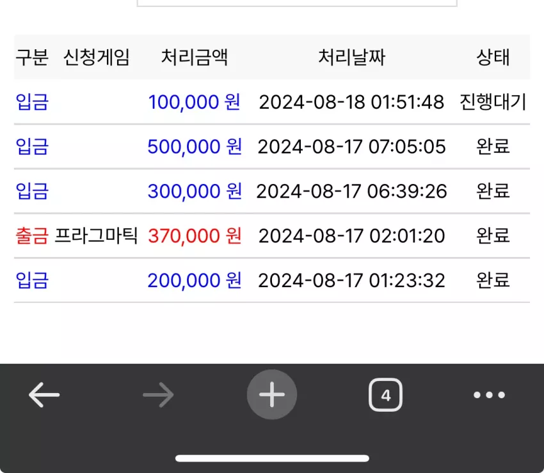Tap the 500,000 원 deposit amount
The width and height of the screenshot is (544, 473).
click(195, 146)
